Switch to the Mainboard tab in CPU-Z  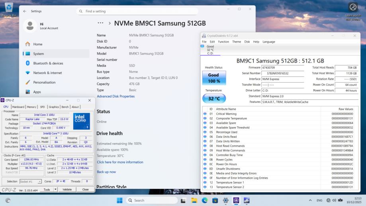click(18, 107)
